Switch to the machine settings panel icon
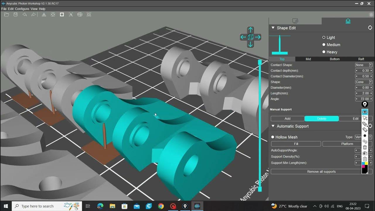This screenshot has height=211, width=375. 295,21
